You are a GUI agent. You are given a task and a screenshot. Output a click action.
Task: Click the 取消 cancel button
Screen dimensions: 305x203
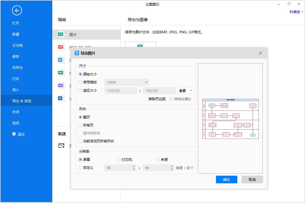[x=252, y=179]
